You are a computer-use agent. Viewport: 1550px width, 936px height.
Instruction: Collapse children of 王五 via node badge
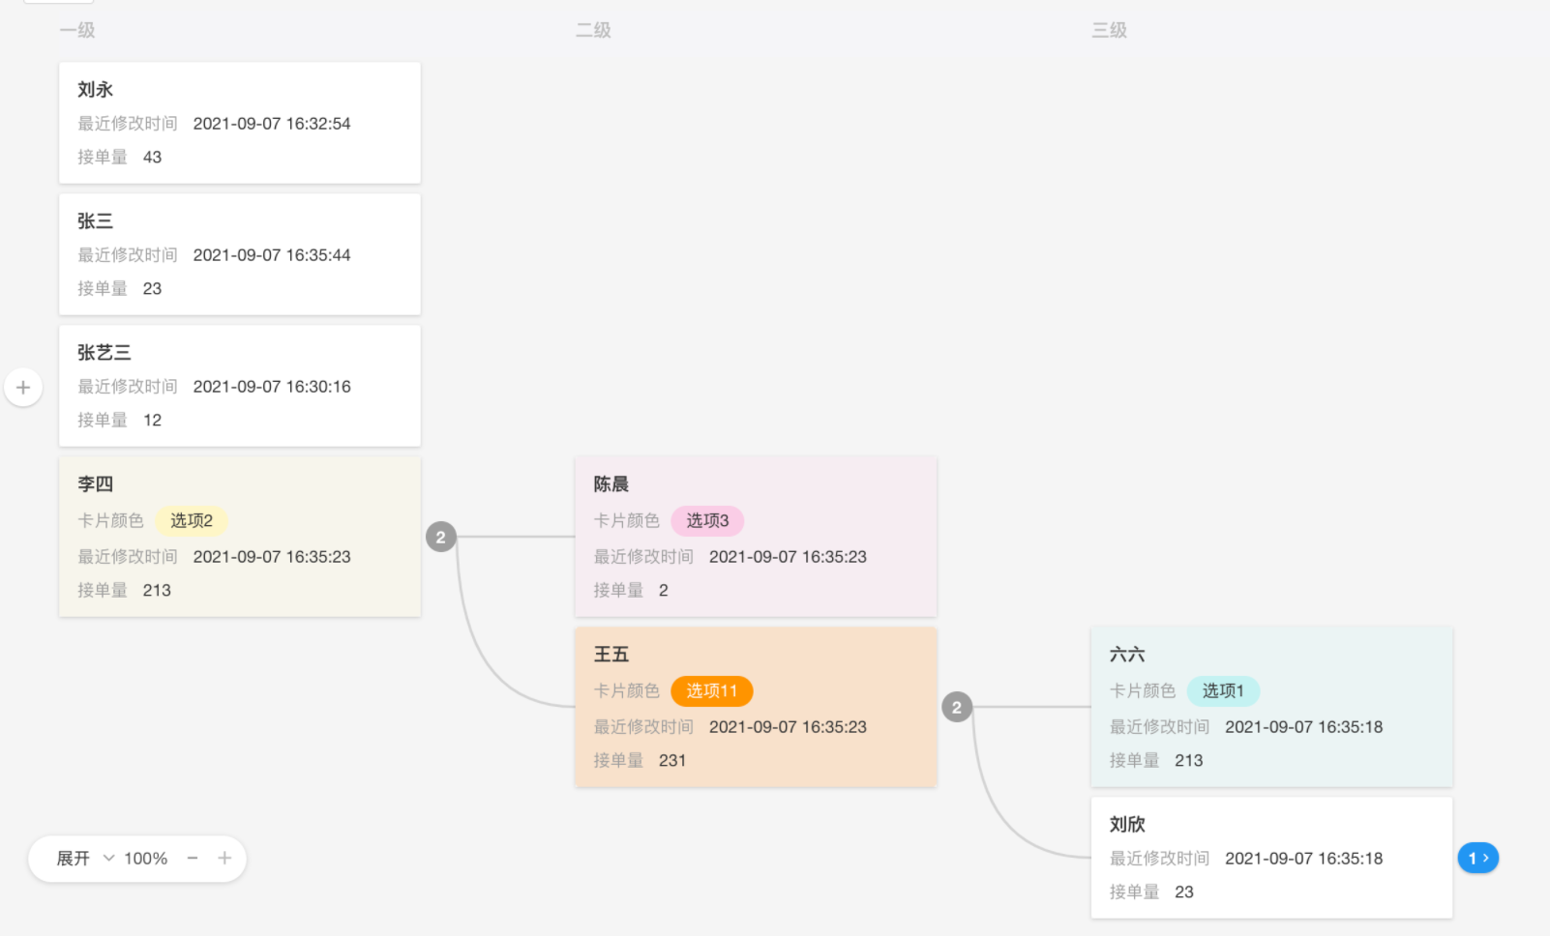click(x=957, y=707)
